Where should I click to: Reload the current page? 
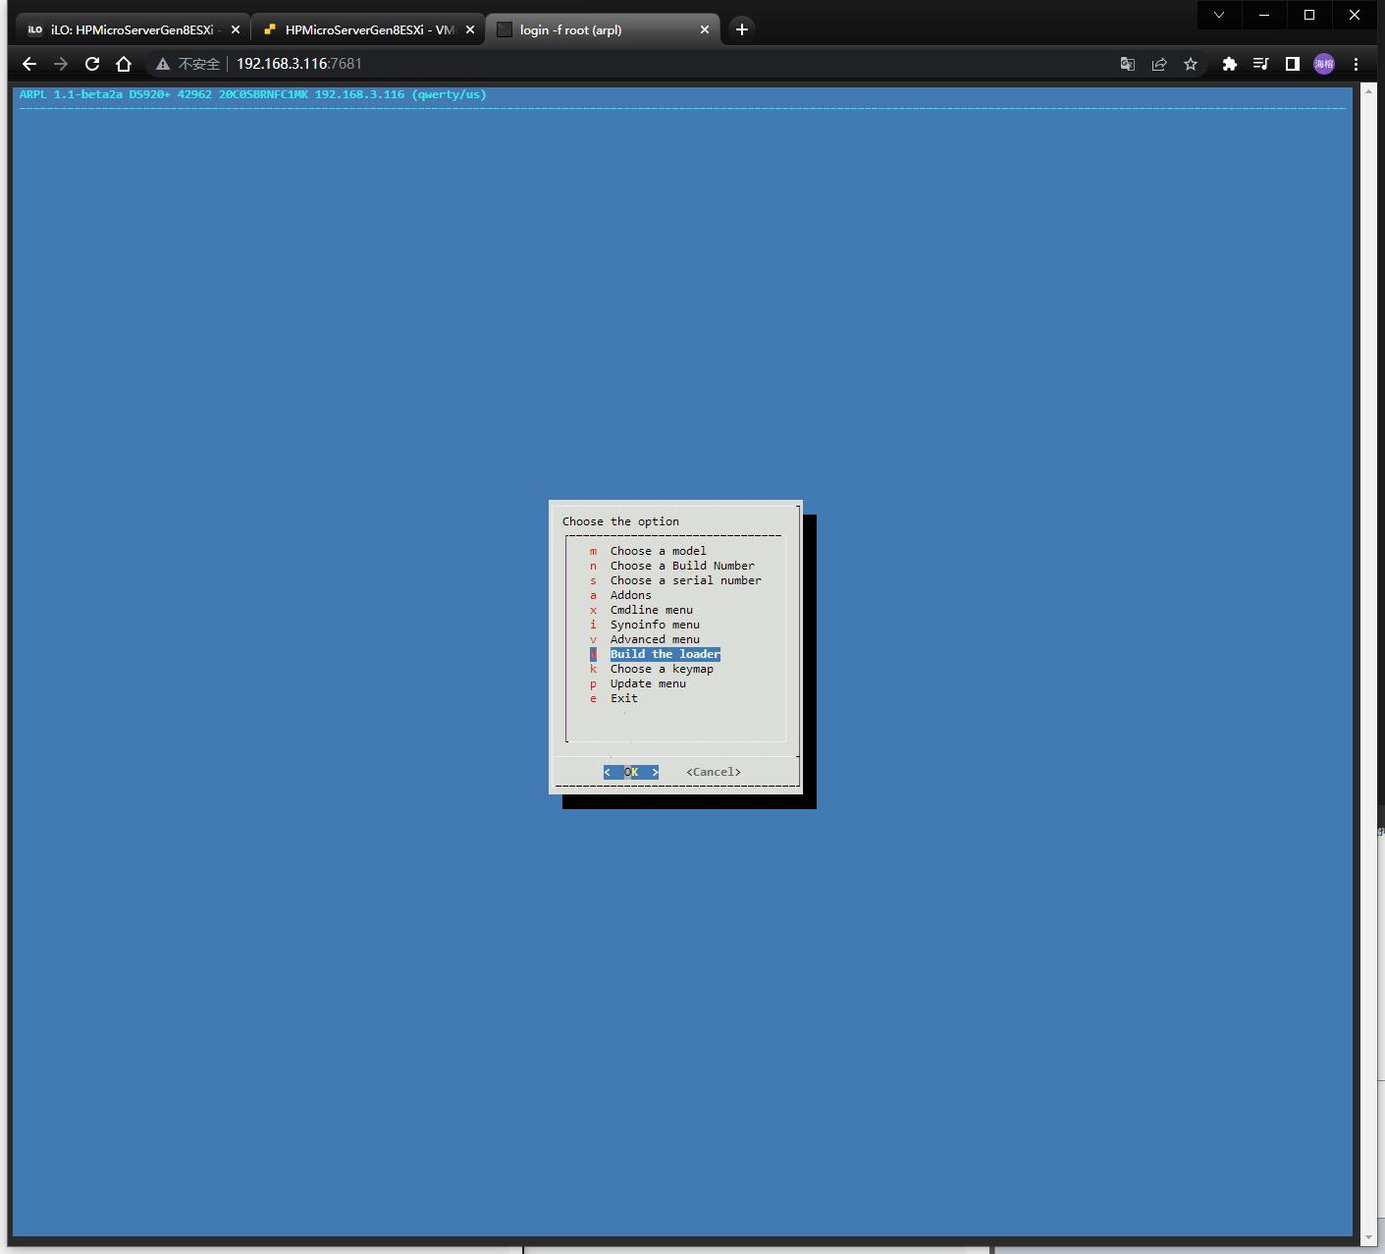tap(92, 64)
